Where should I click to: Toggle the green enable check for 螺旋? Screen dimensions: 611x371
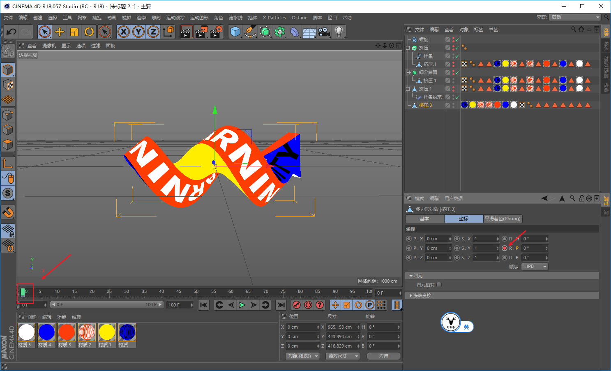pyautogui.click(x=457, y=40)
